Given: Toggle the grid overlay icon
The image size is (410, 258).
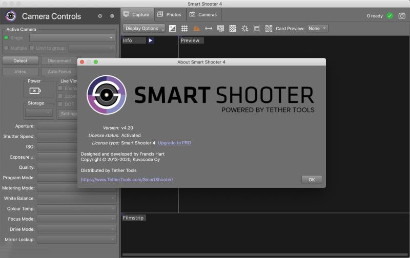Looking at the screenshot, I should click(184, 29).
